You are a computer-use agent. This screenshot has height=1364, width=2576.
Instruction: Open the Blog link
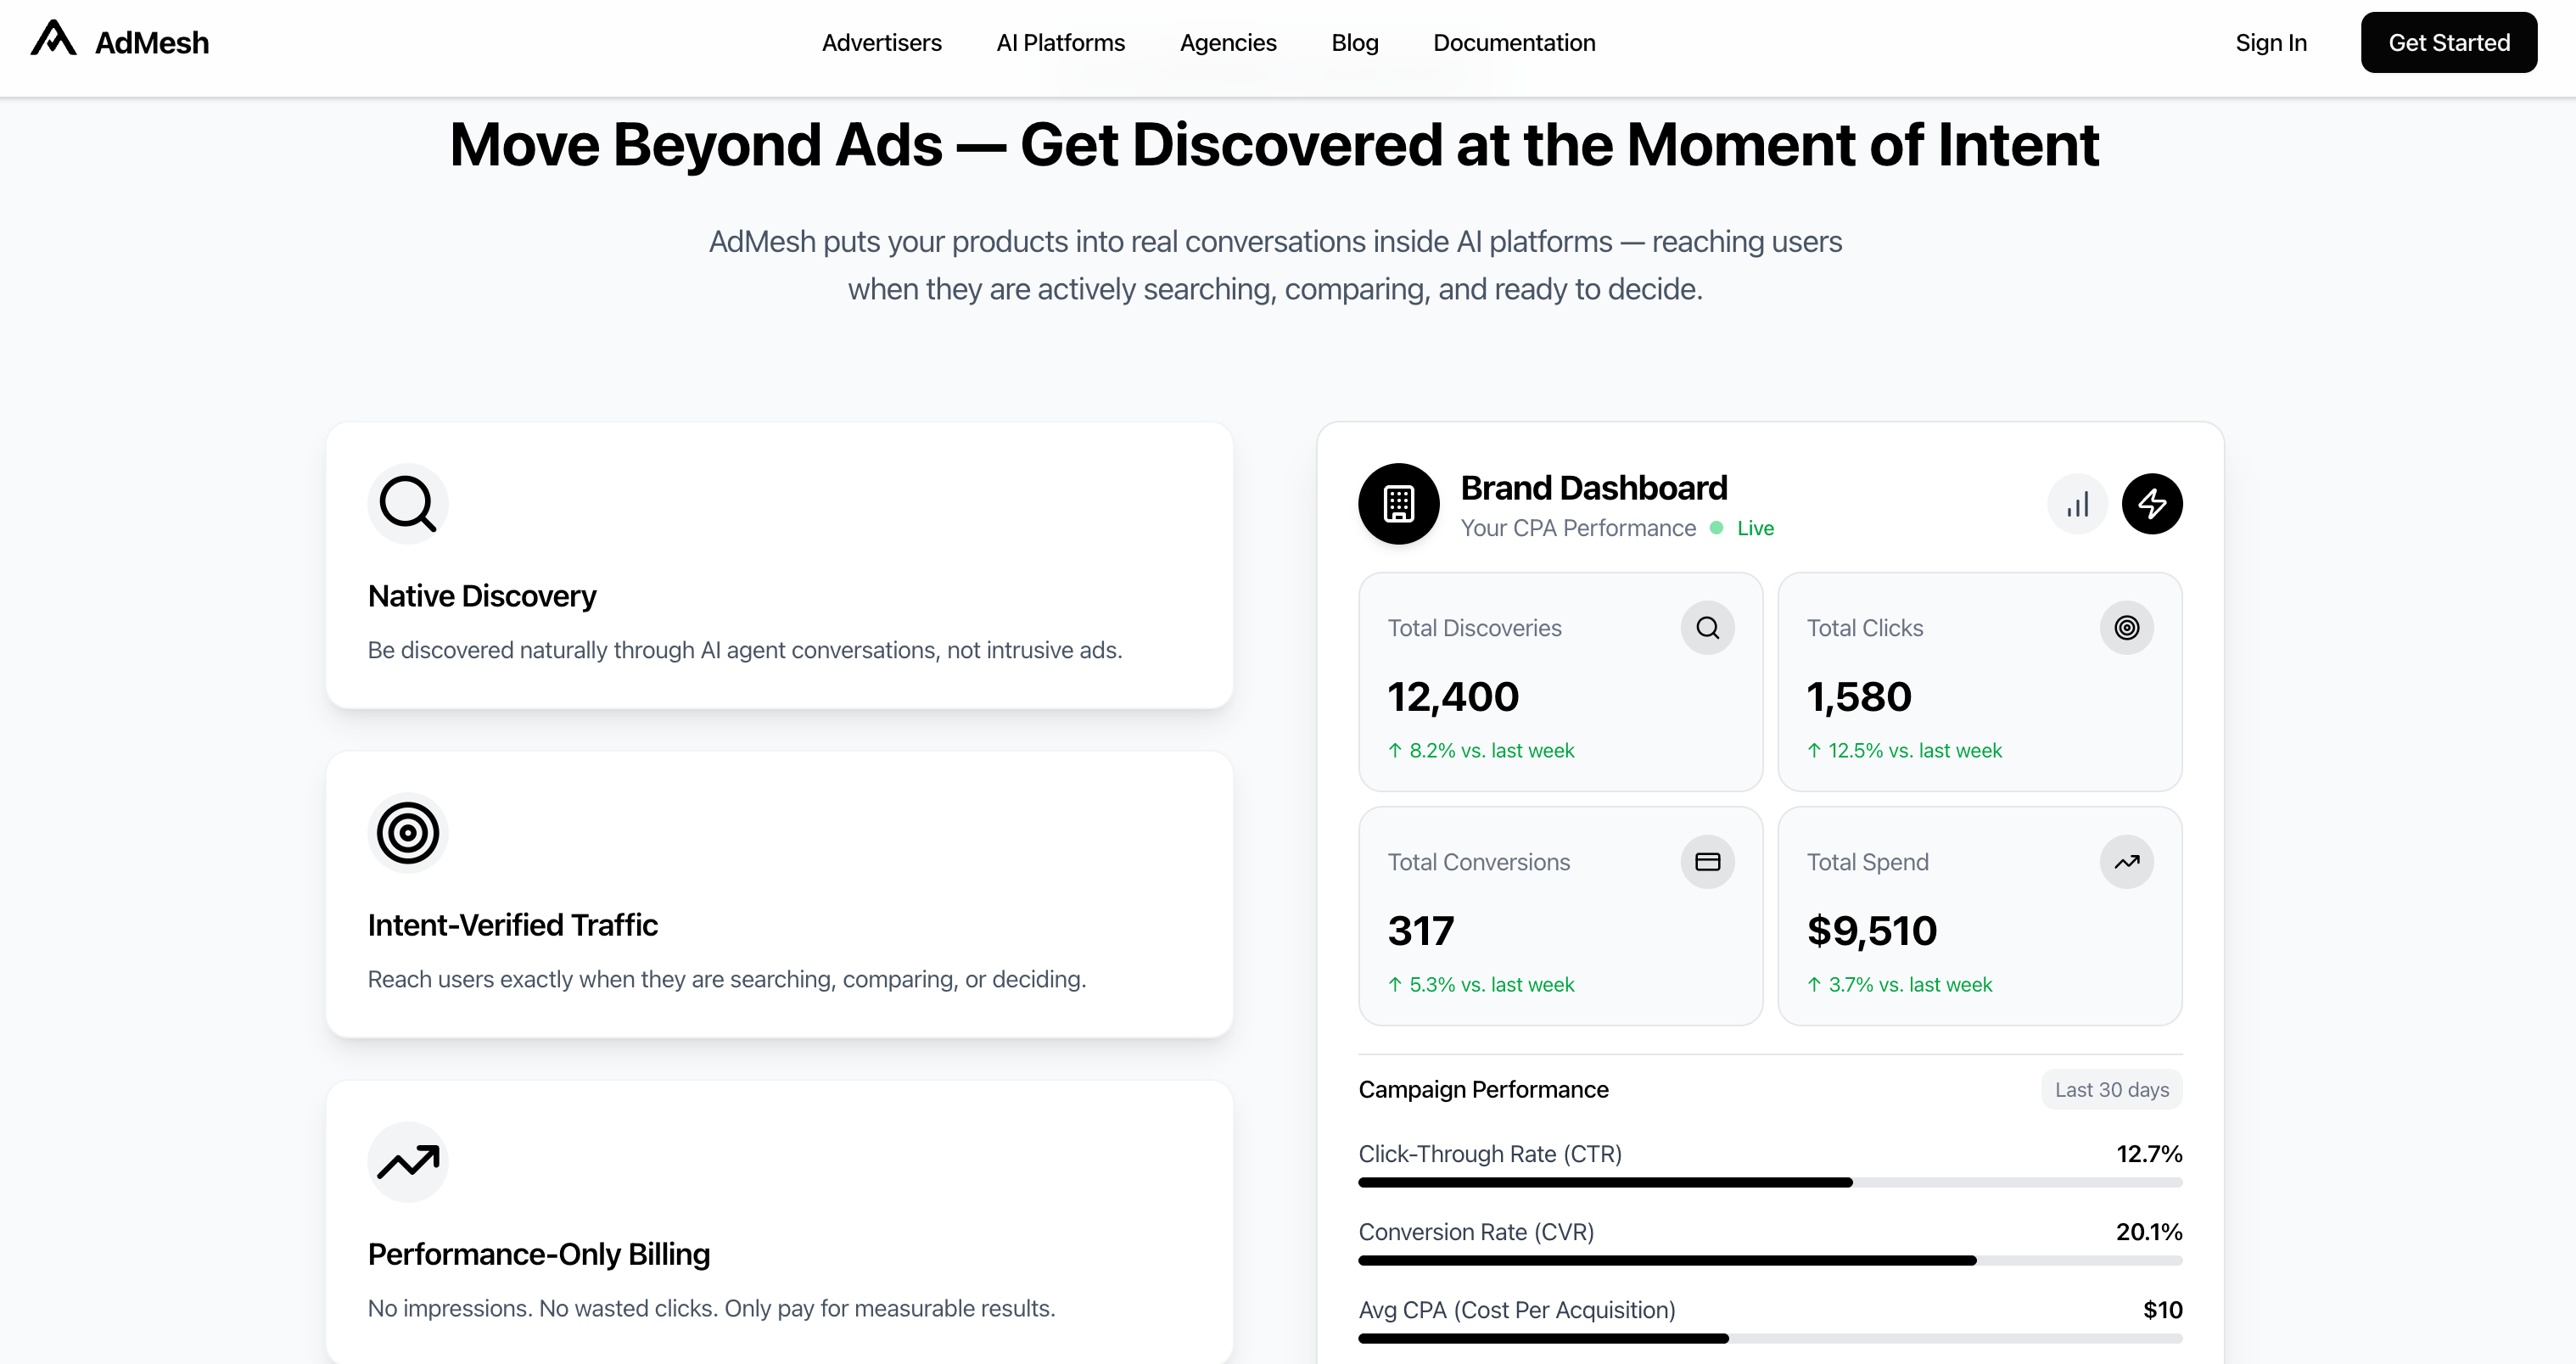tap(1354, 43)
